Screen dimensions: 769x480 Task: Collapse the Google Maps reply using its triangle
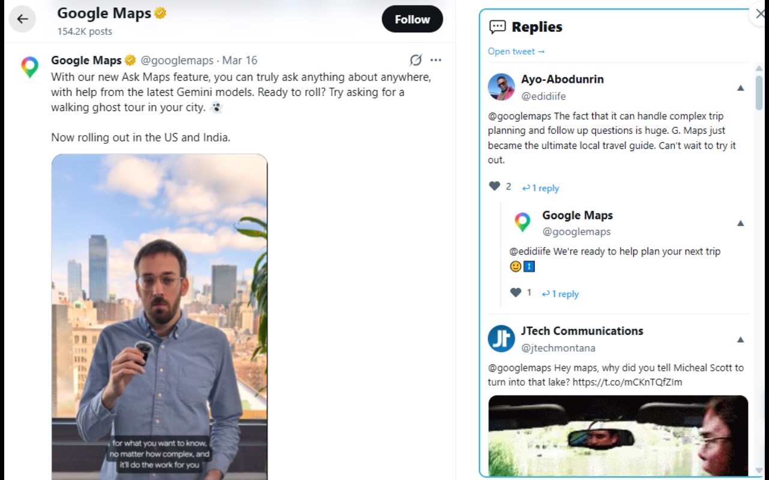click(741, 223)
